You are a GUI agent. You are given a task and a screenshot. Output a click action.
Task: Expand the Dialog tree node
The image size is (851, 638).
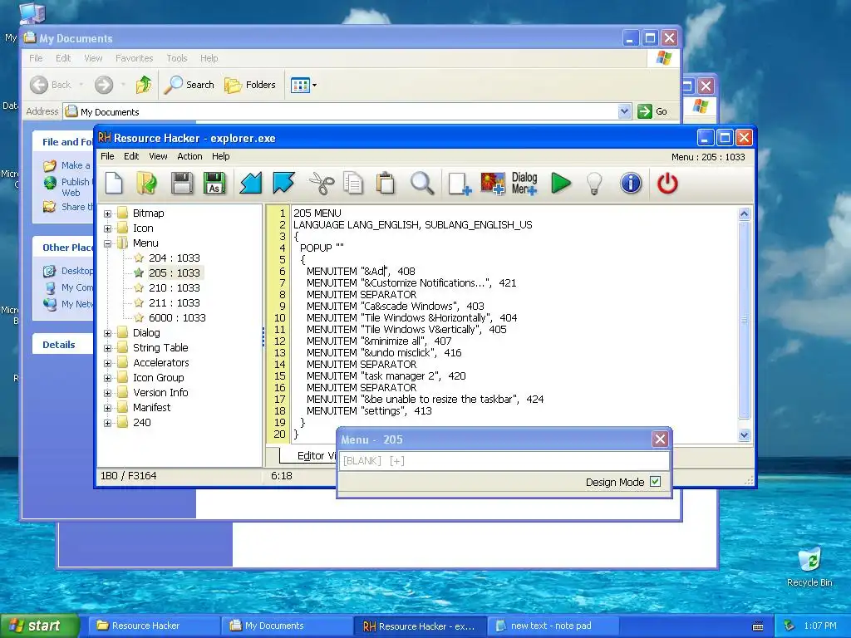pos(107,333)
